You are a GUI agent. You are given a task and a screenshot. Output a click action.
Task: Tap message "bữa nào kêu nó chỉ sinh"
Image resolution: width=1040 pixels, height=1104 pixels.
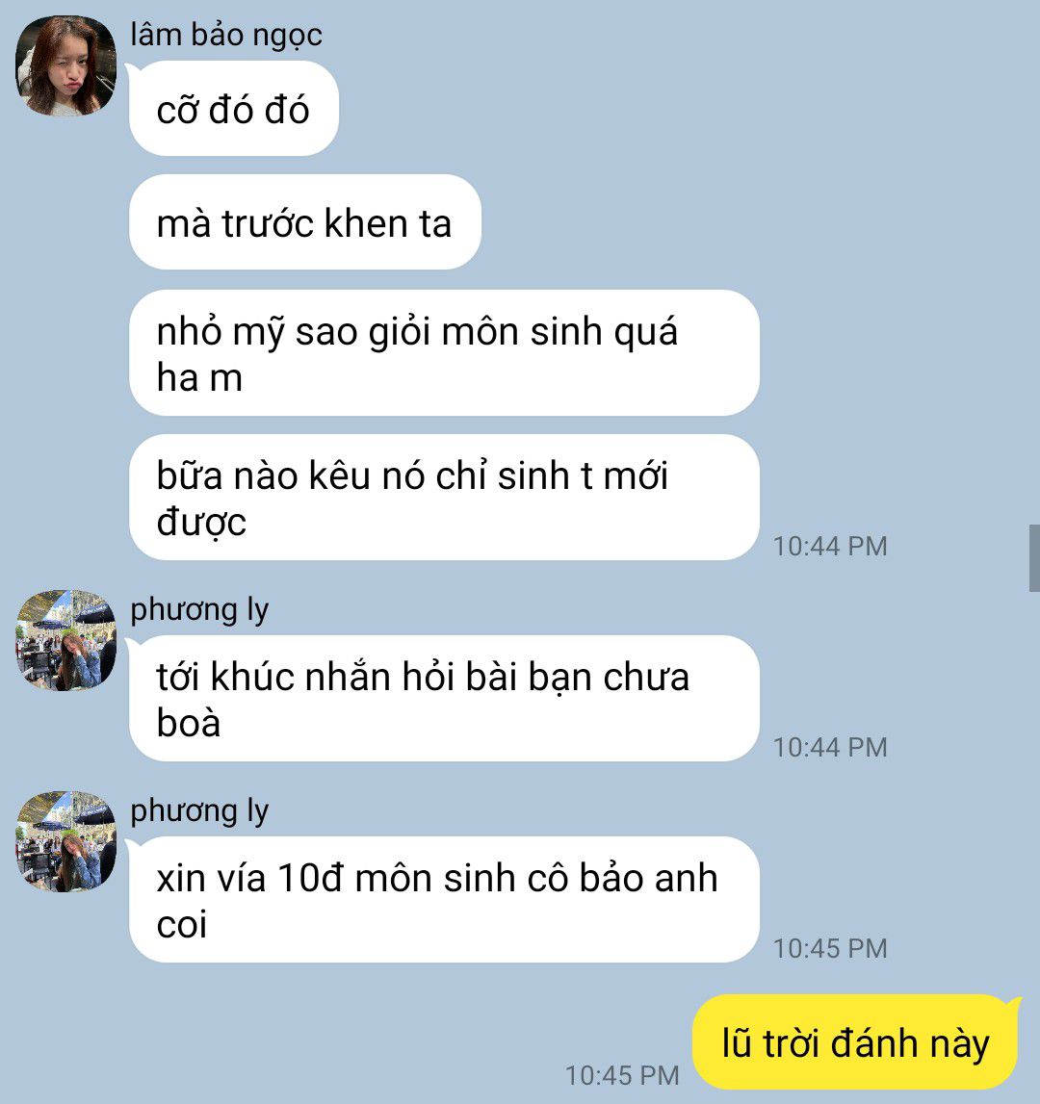click(445, 497)
